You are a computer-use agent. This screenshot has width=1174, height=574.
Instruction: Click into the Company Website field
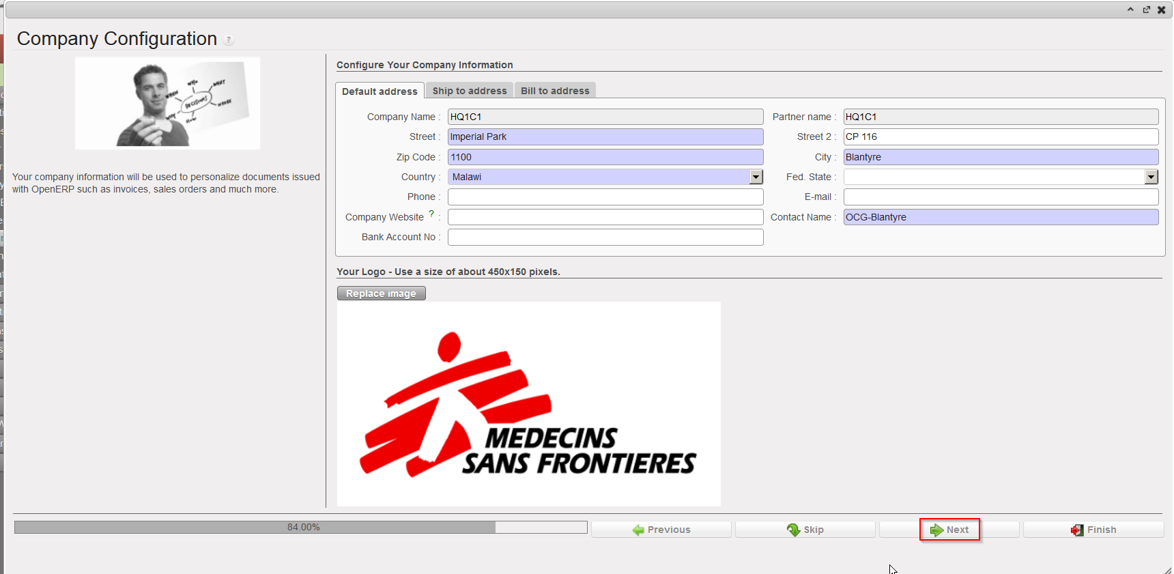pos(605,217)
